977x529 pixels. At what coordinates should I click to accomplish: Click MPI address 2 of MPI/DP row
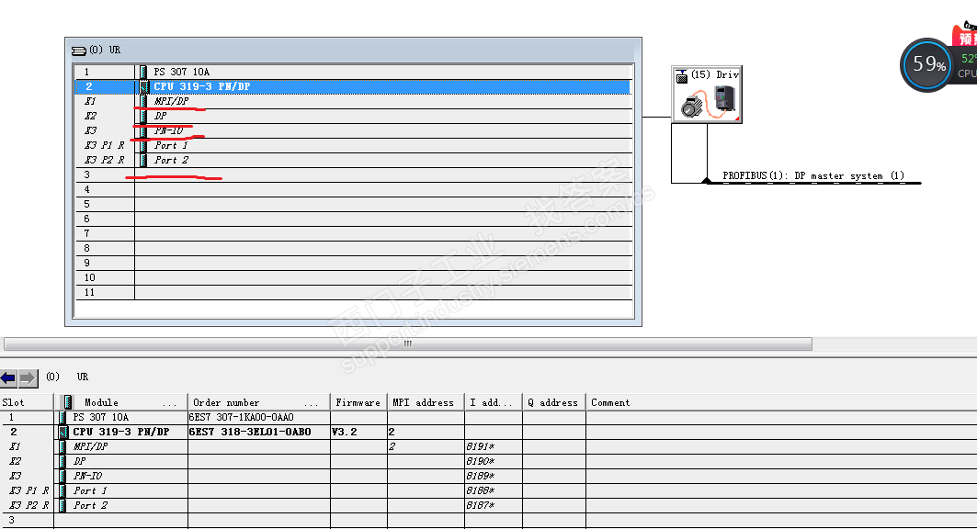426,446
